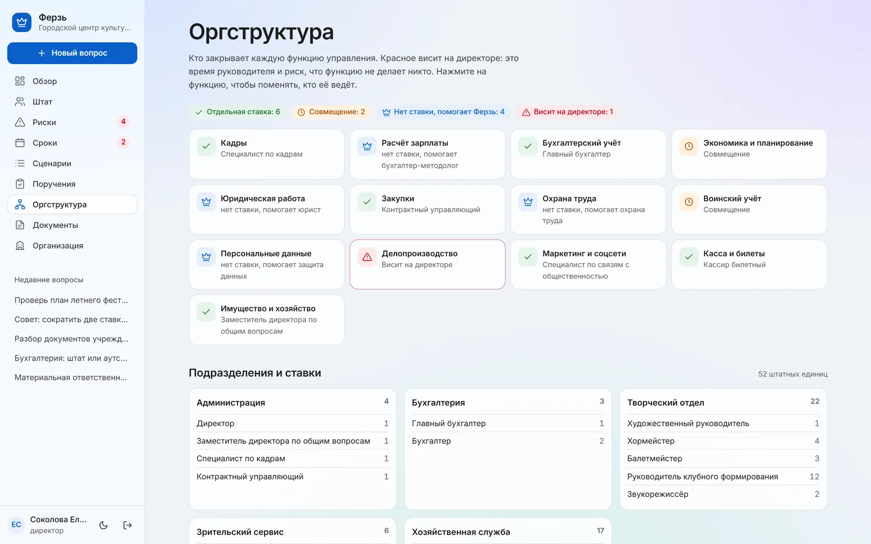Image resolution: width=871 pixels, height=544 pixels.
Task: Click the 52 штатных единиц label
Action: point(793,374)
